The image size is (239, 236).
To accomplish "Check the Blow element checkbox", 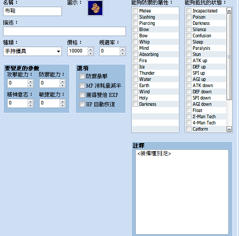I will point(135,29).
